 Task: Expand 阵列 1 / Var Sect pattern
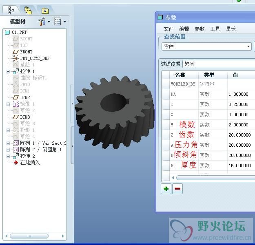(x=8, y=143)
